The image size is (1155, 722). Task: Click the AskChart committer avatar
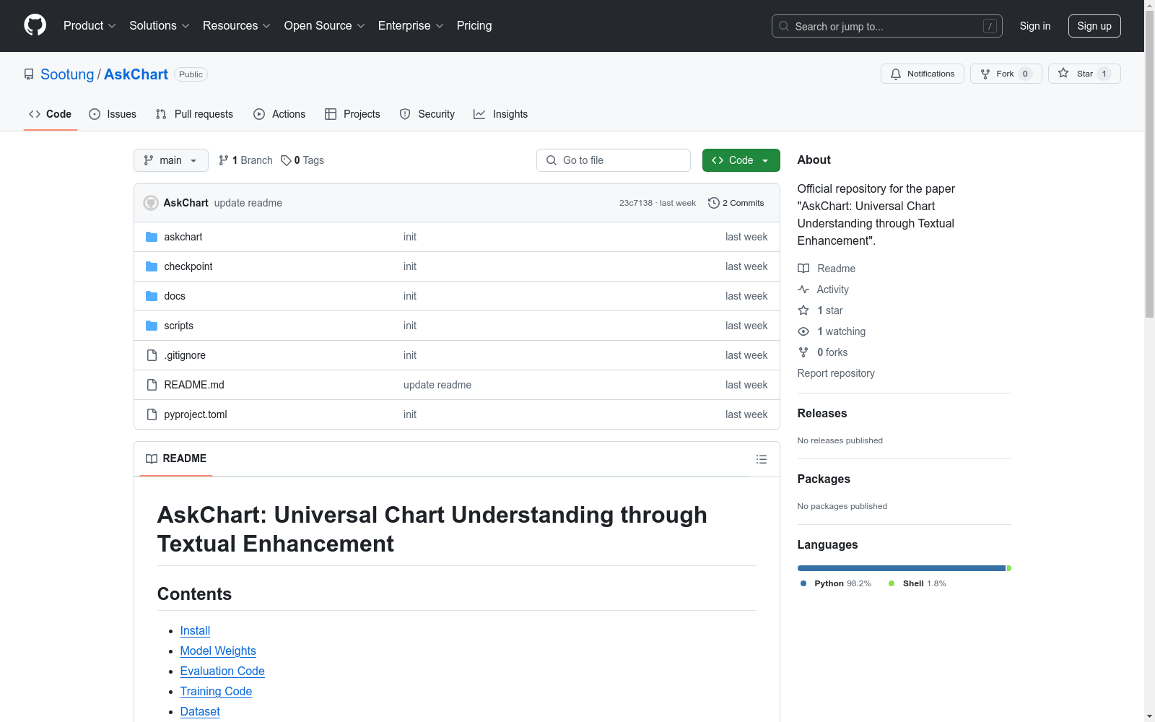click(x=151, y=203)
